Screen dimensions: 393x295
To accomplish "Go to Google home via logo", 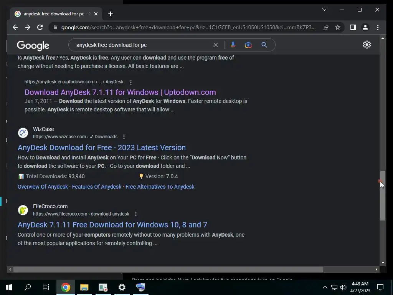I will tap(33, 46).
